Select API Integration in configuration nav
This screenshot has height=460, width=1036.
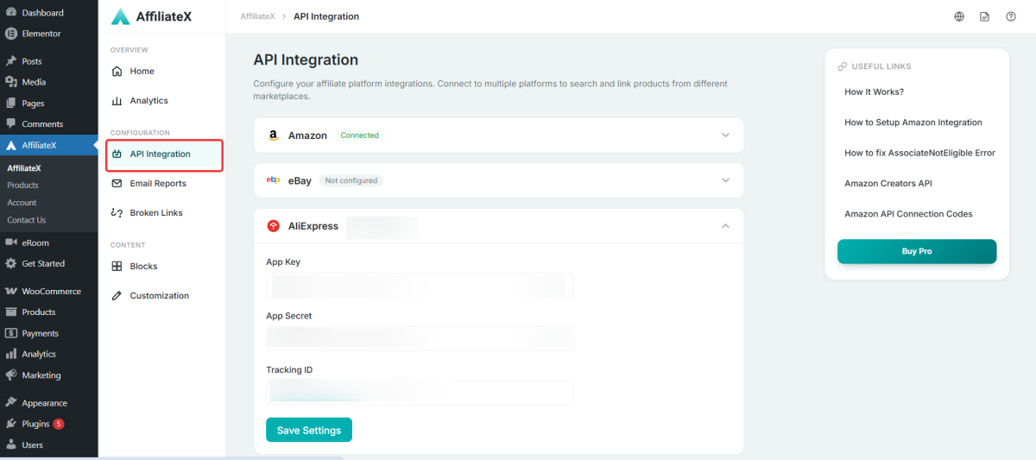click(x=164, y=154)
